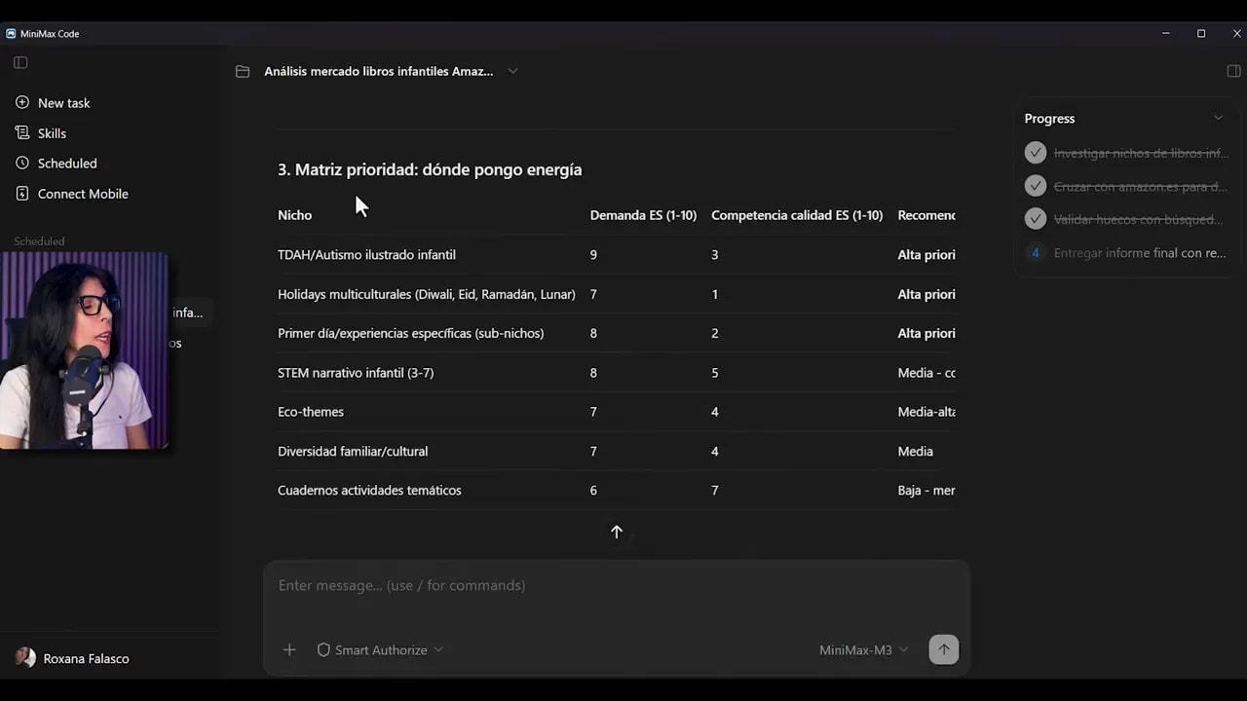Open Scheduled from the sidebar
Viewport: 1247px width, 701px height.
click(x=67, y=163)
